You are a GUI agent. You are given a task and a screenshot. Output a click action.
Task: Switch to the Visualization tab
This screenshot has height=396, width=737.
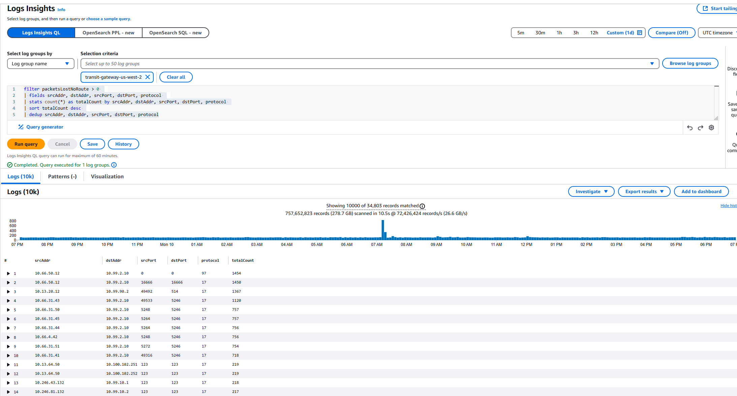coord(107,176)
